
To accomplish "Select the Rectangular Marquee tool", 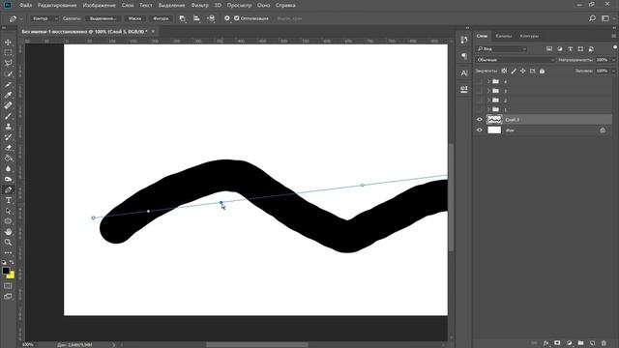I will tap(8, 52).
